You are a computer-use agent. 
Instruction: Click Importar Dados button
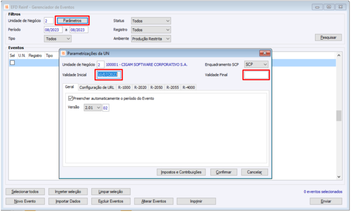coord(68,201)
